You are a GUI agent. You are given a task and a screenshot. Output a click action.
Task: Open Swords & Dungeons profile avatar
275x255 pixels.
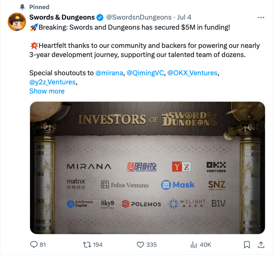coord(17,22)
